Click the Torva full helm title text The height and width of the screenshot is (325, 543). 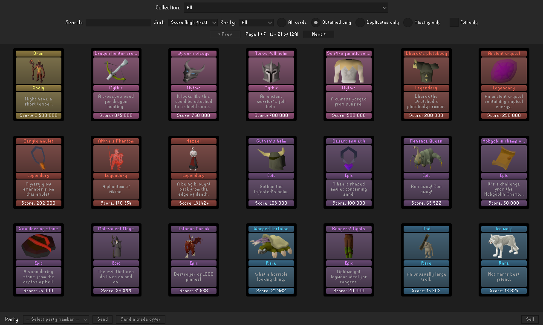(271, 54)
